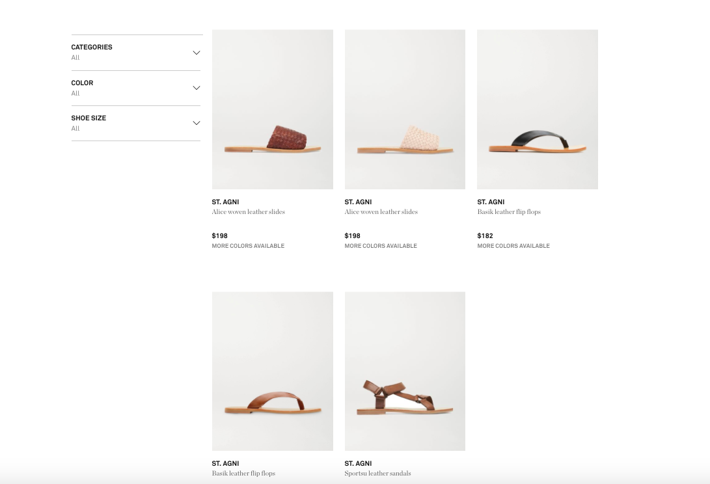Open Basik leather flip flops title, black pair
This screenshot has width=710, height=484.
508,211
